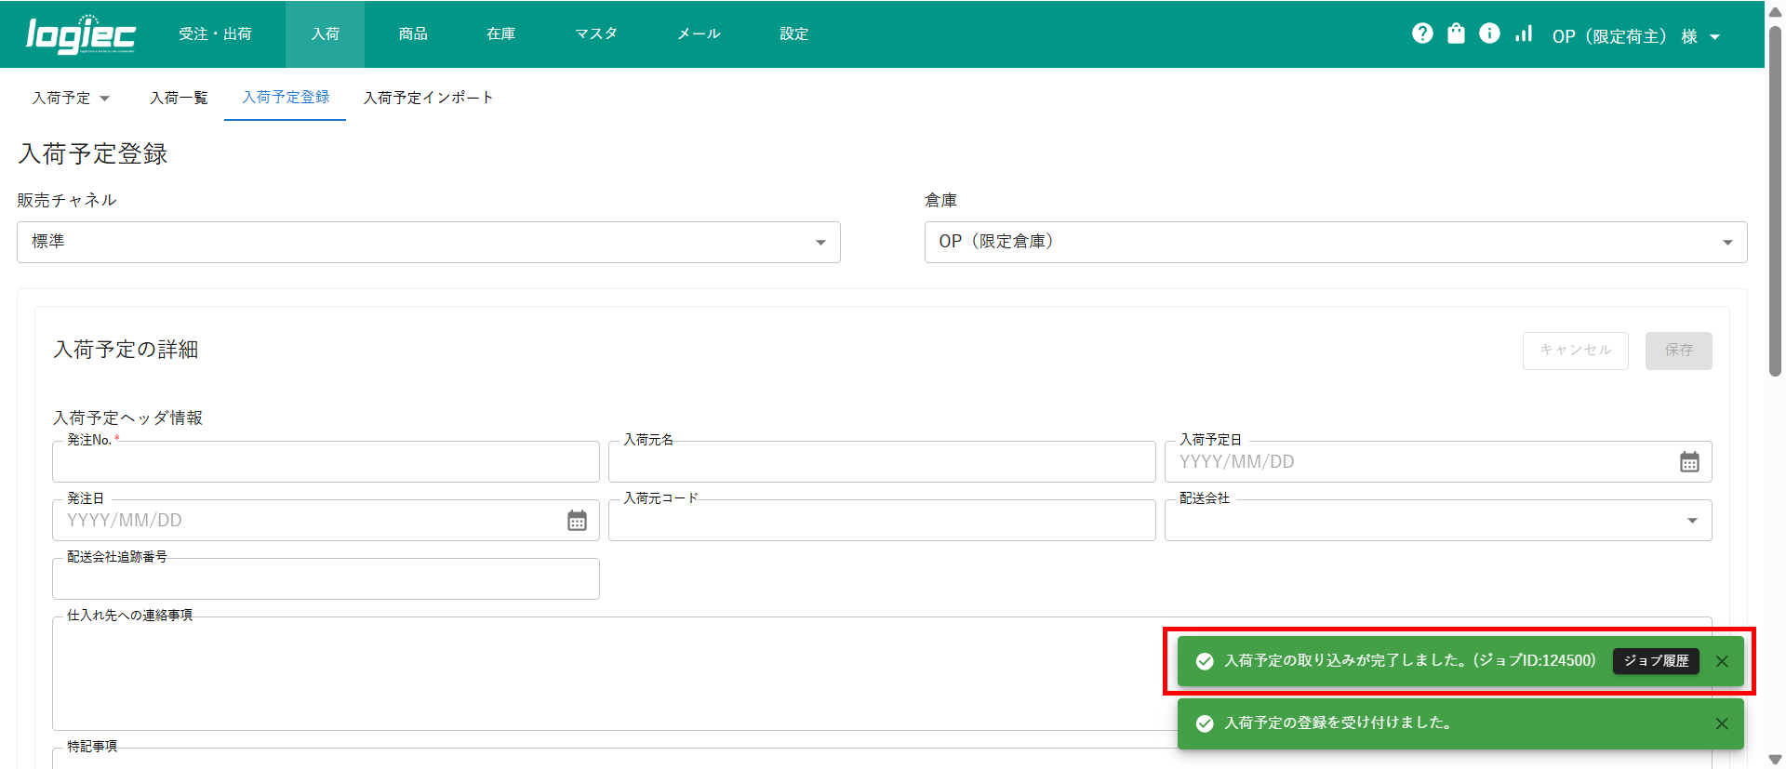Open calendar picker for 入荷予定日
The width and height of the screenshot is (1786, 769).
point(1689,462)
